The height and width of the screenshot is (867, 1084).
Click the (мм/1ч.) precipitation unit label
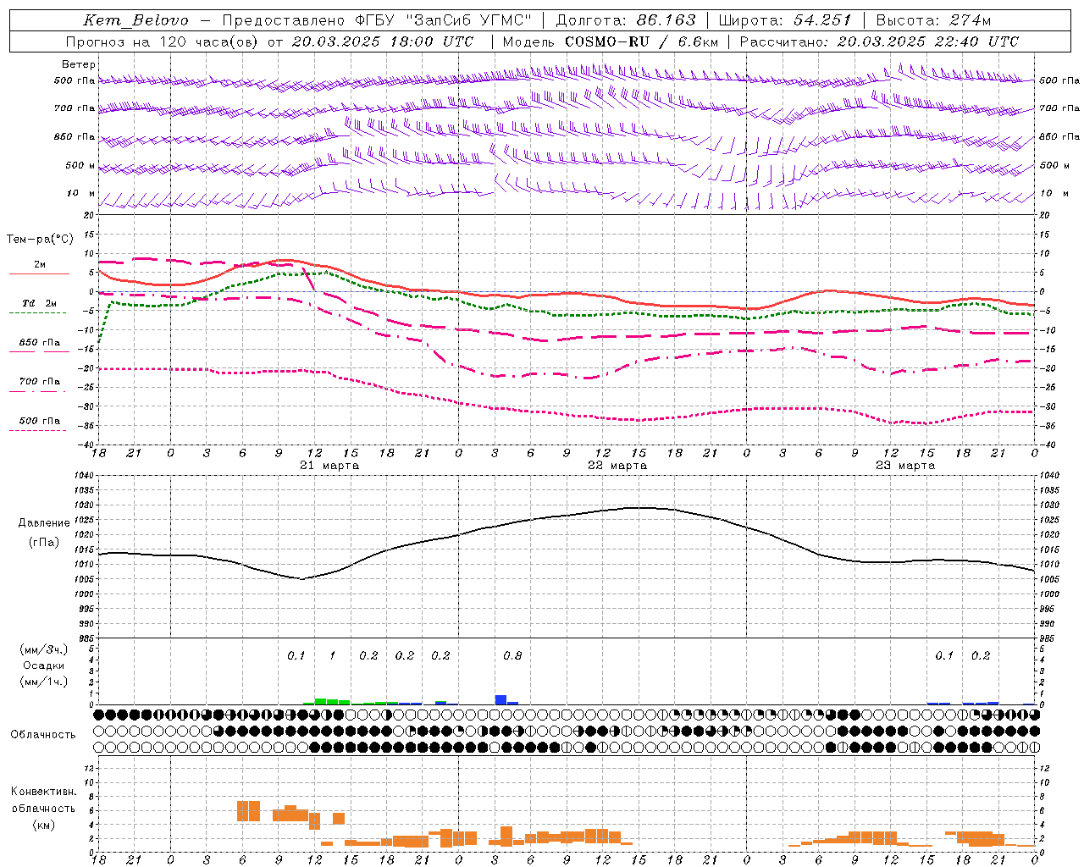click(44, 682)
